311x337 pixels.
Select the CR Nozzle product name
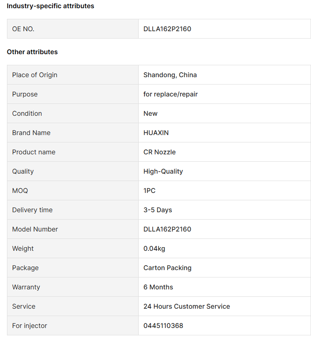[x=159, y=152]
